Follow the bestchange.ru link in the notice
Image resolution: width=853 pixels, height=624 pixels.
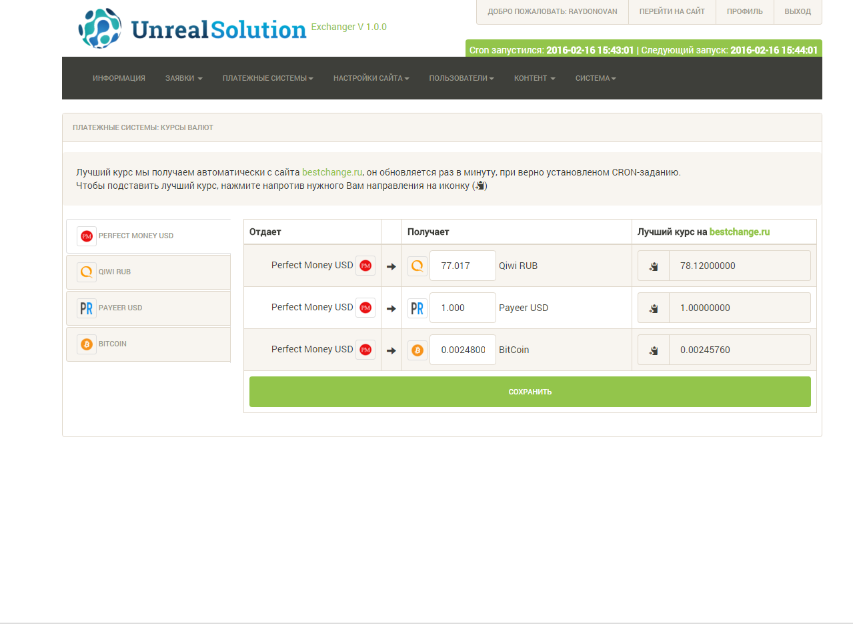pyautogui.click(x=331, y=172)
